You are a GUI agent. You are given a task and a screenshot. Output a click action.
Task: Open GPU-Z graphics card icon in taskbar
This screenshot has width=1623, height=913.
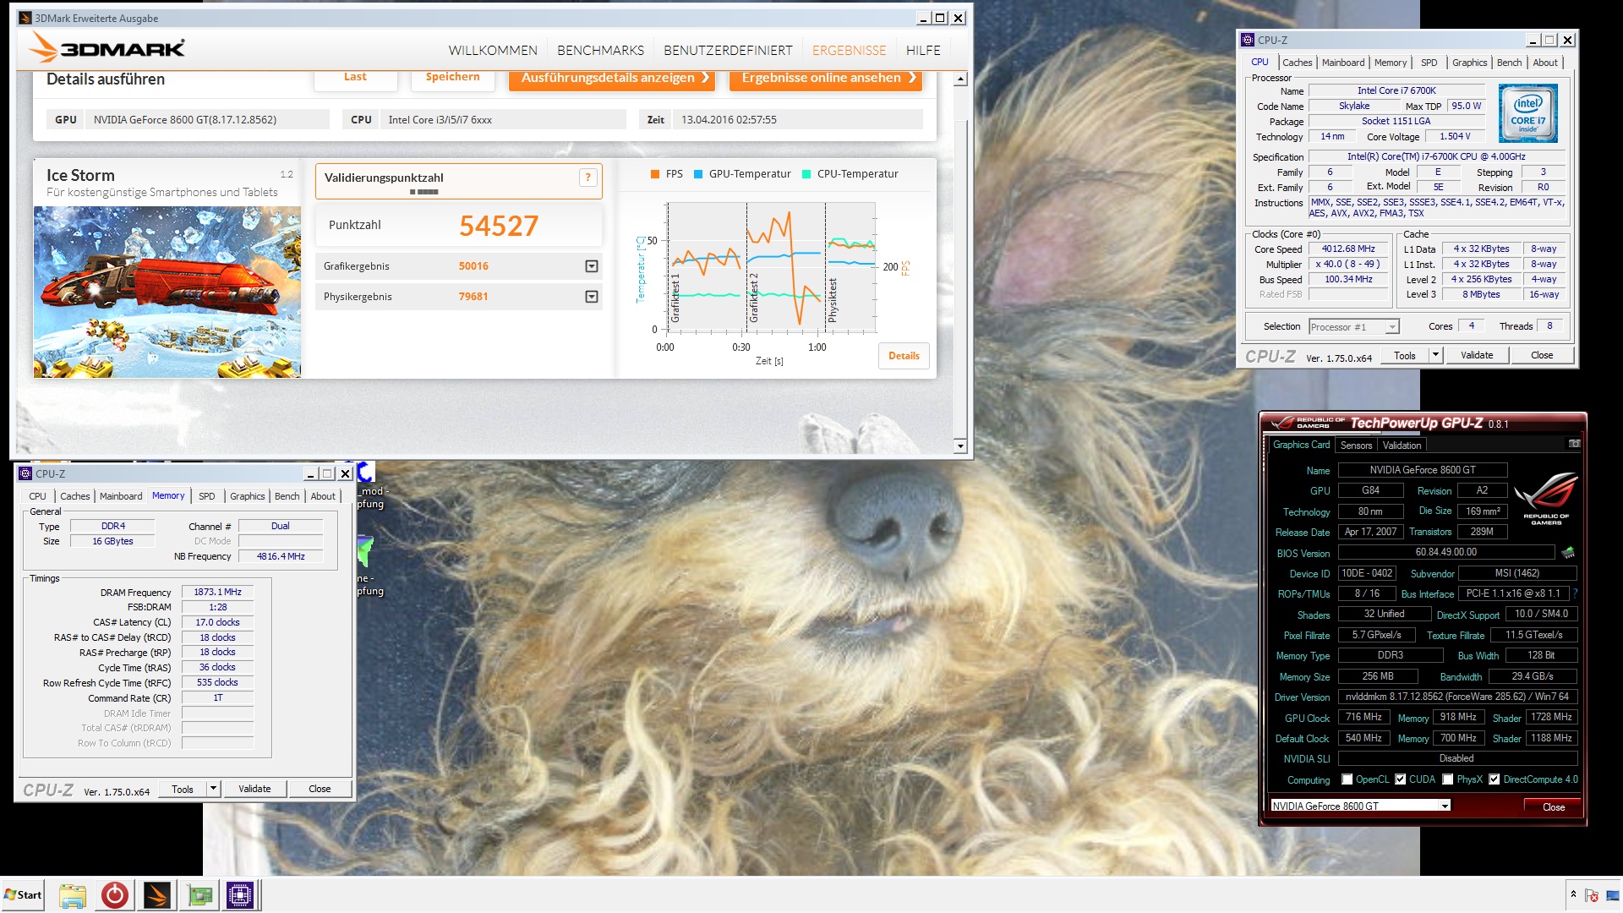(200, 895)
